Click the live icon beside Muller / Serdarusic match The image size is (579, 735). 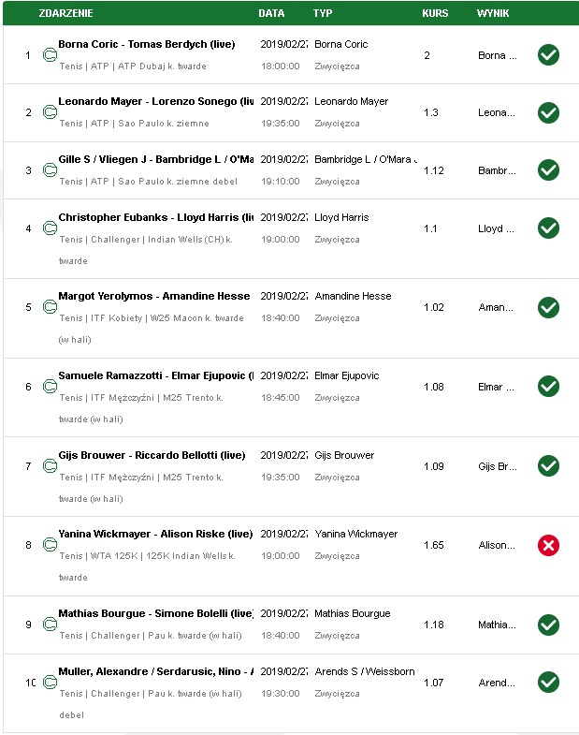pyautogui.click(x=50, y=682)
